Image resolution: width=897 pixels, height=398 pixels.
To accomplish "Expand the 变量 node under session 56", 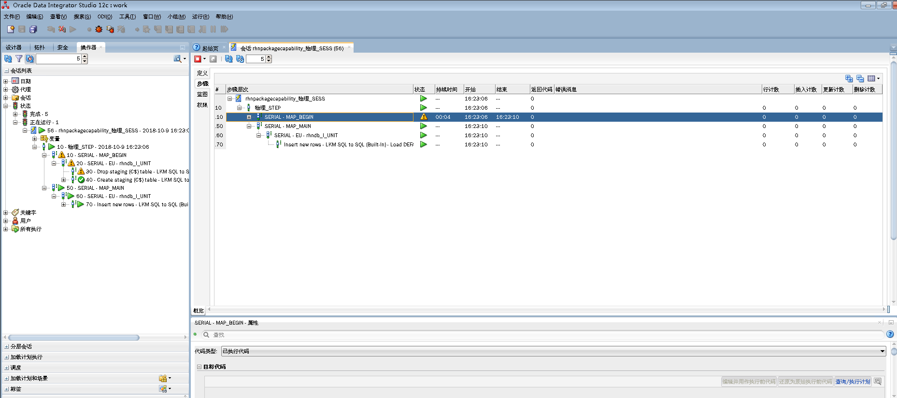I will point(35,139).
